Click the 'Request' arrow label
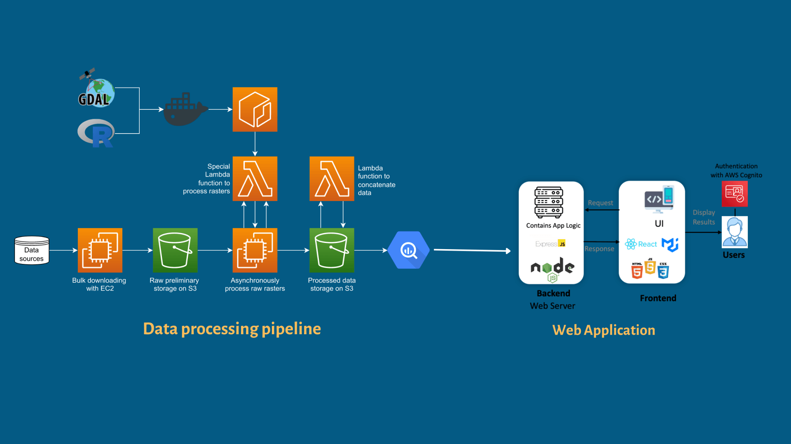This screenshot has height=444, width=791. pyautogui.click(x=600, y=203)
